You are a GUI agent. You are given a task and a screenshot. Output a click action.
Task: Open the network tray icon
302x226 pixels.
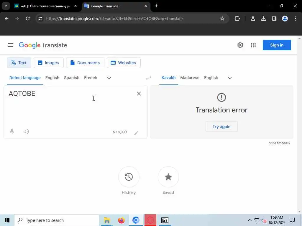pyautogui.click(x=257, y=220)
